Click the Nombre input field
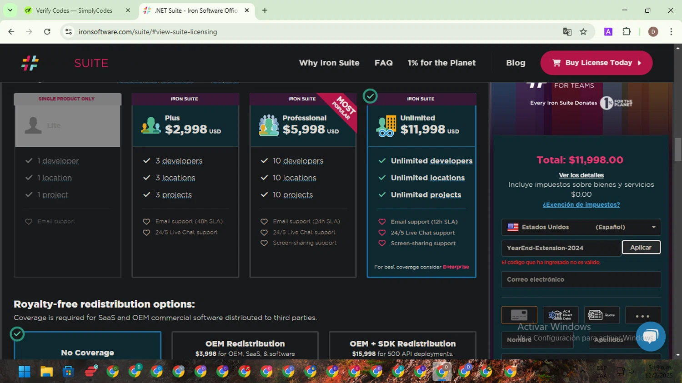Image resolution: width=682 pixels, height=383 pixels. [x=537, y=340]
